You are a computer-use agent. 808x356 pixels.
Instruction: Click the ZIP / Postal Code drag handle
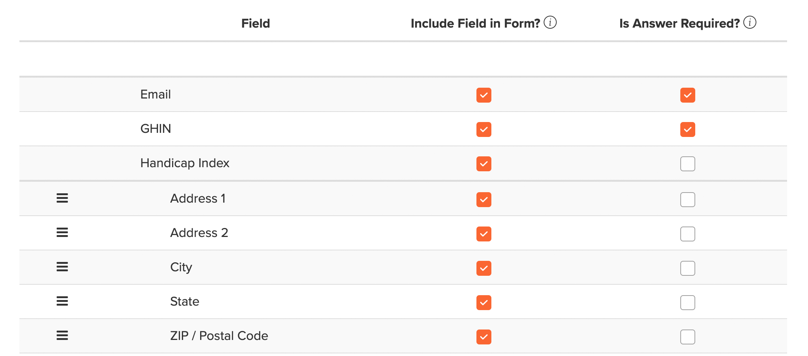62,335
